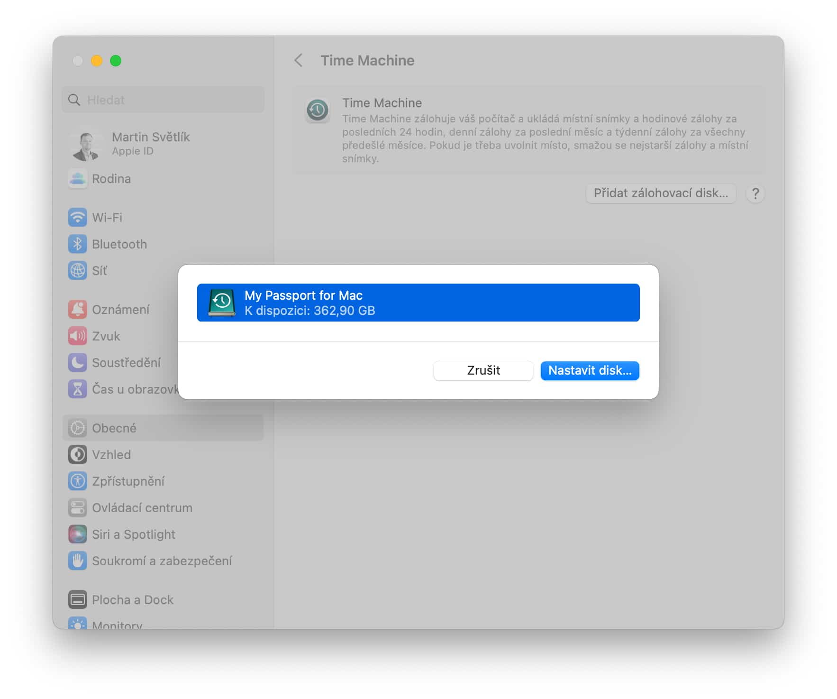837x699 pixels.
Task: Click the yellow minimize window button
Action: 97,61
